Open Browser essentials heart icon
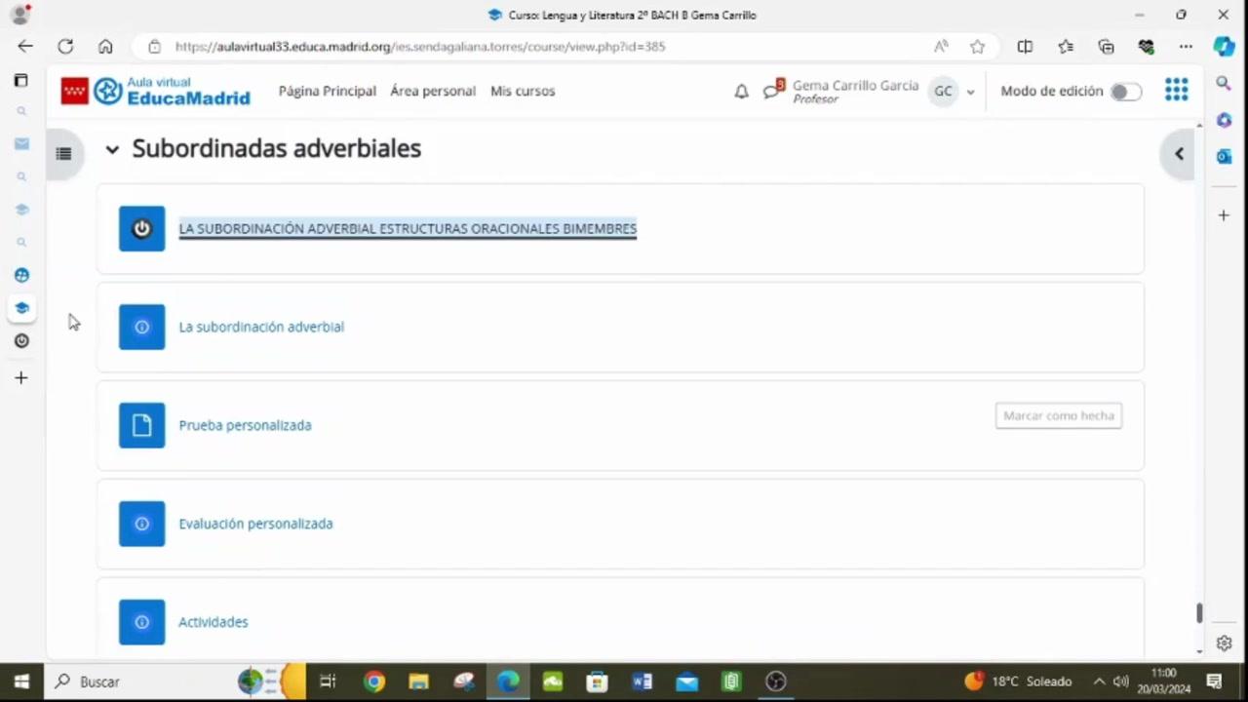 tap(1146, 46)
